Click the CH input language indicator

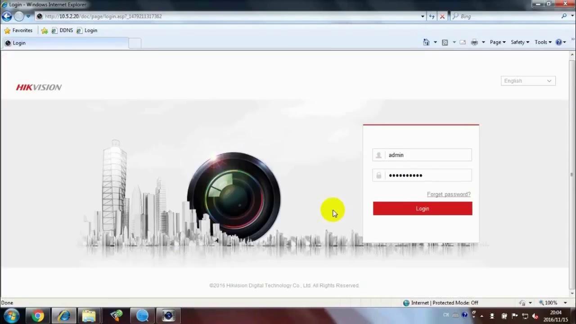coord(446,315)
